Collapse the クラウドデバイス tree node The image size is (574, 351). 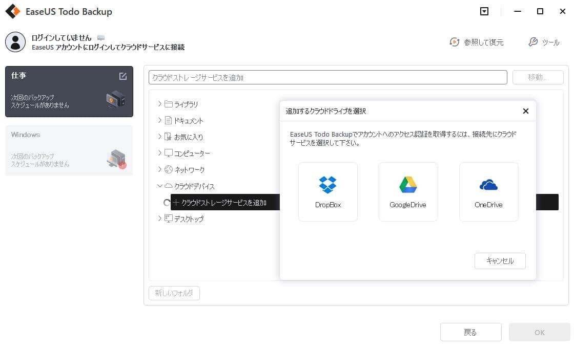click(x=160, y=186)
